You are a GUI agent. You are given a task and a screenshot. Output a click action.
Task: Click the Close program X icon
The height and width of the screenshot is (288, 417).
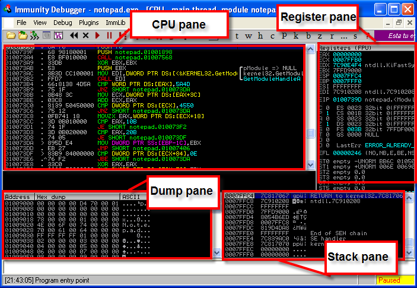[86, 36]
